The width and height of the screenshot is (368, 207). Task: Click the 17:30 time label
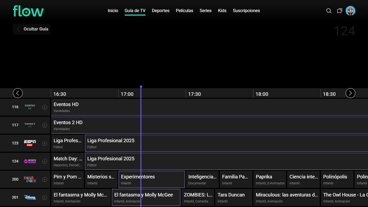click(194, 94)
